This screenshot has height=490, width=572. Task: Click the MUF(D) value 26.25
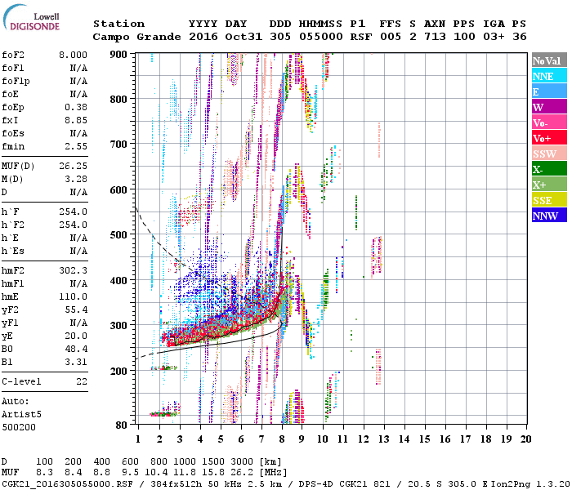[x=73, y=166]
